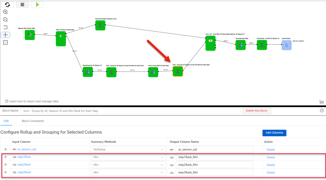This screenshot has height=180, width=326.
Task: Click the segment_research label next to Looker Studio
Action: coord(298,41)
